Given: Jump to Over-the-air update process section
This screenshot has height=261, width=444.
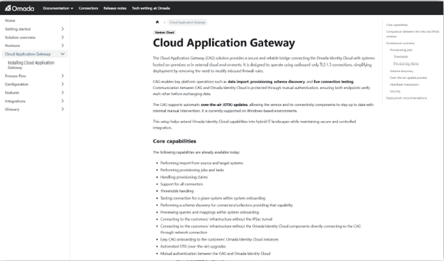Looking at the screenshot, I should [408, 78].
